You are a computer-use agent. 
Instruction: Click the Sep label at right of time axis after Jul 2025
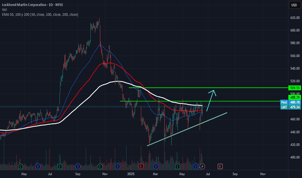tap(235, 174)
